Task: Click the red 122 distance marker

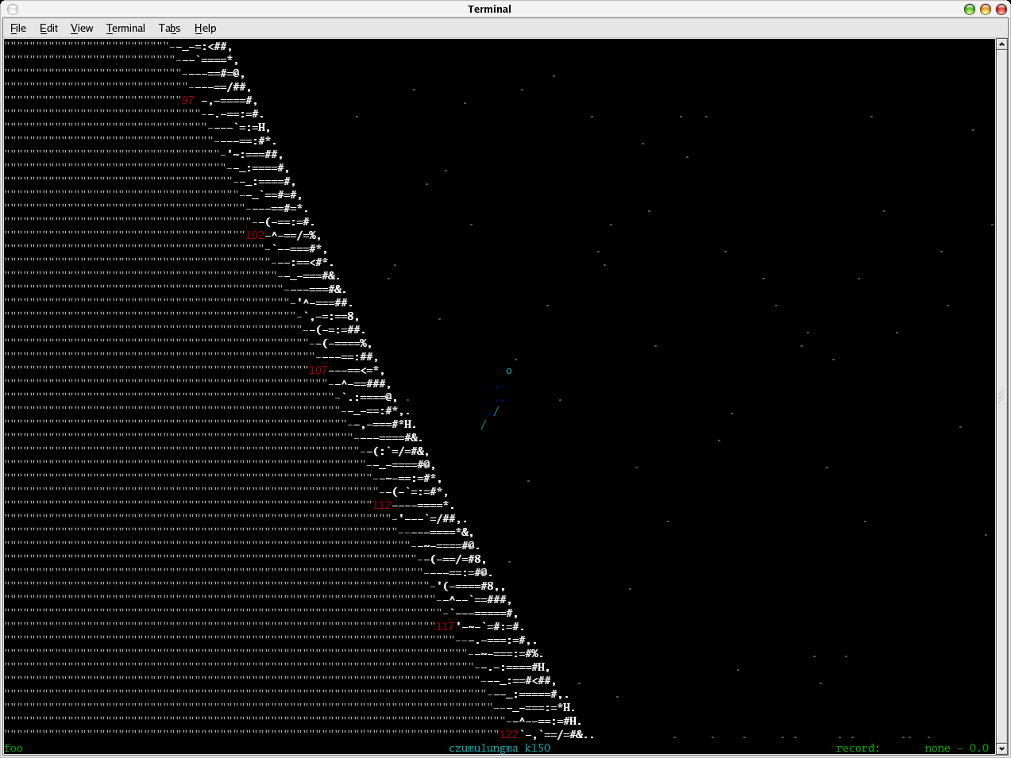Action: click(508, 735)
